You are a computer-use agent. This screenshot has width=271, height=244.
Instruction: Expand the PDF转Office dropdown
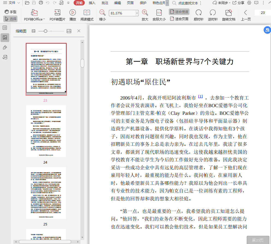[x=44, y=19]
